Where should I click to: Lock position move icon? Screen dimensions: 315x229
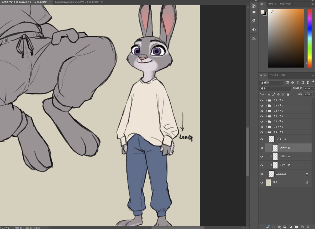point(278,94)
